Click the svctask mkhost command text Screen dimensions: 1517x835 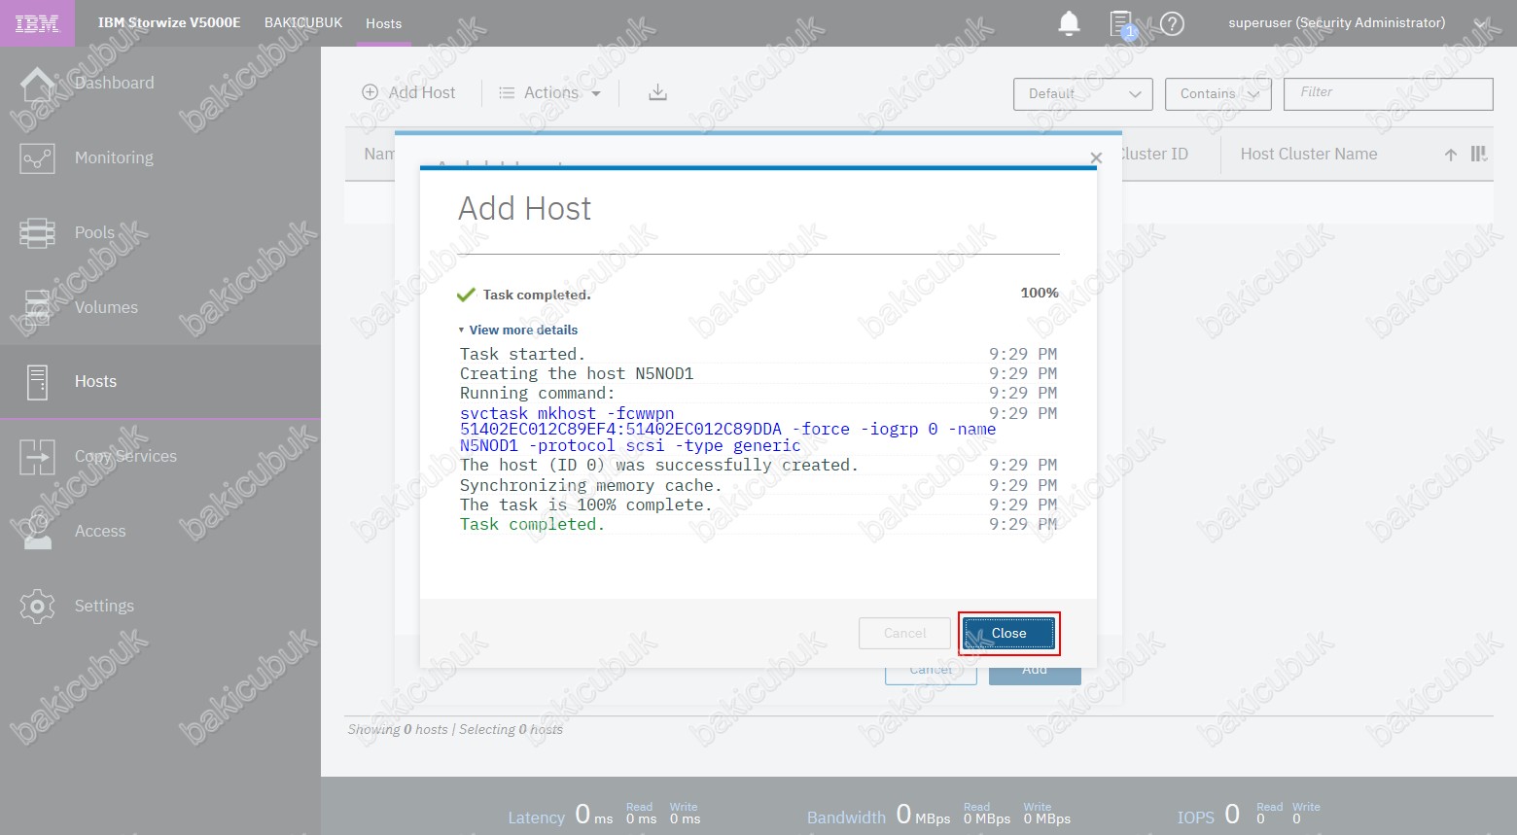pos(727,430)
